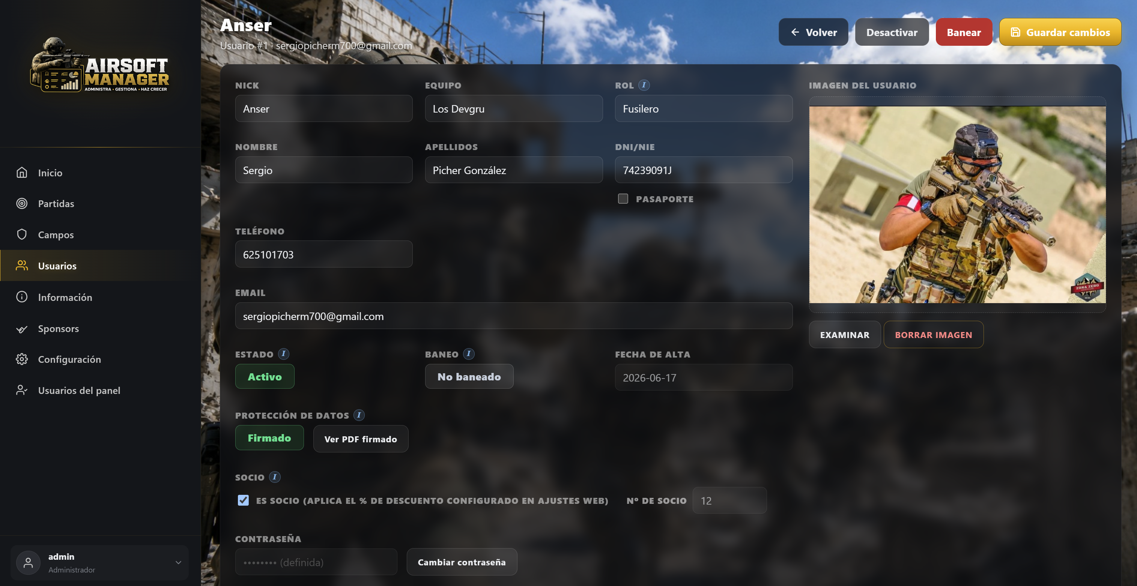Tick the Pasaporte checkbox
1137x586 pixels.
623,198
